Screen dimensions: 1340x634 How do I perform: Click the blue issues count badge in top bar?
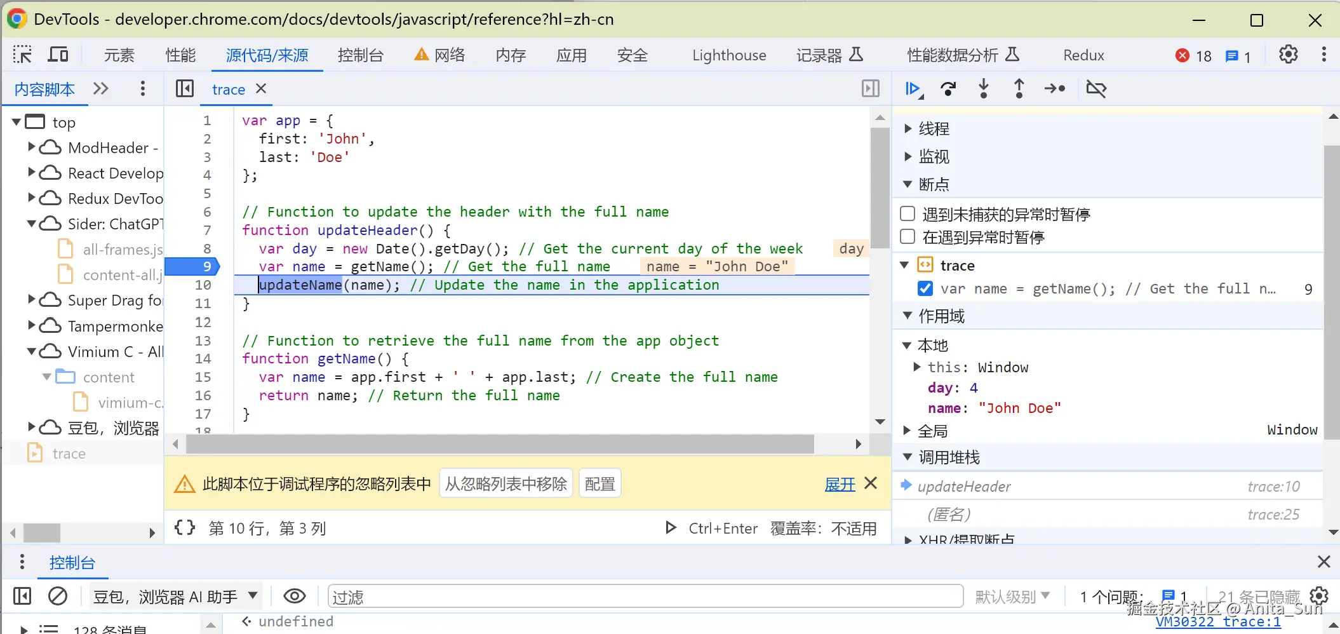(x=1238, y=56)
